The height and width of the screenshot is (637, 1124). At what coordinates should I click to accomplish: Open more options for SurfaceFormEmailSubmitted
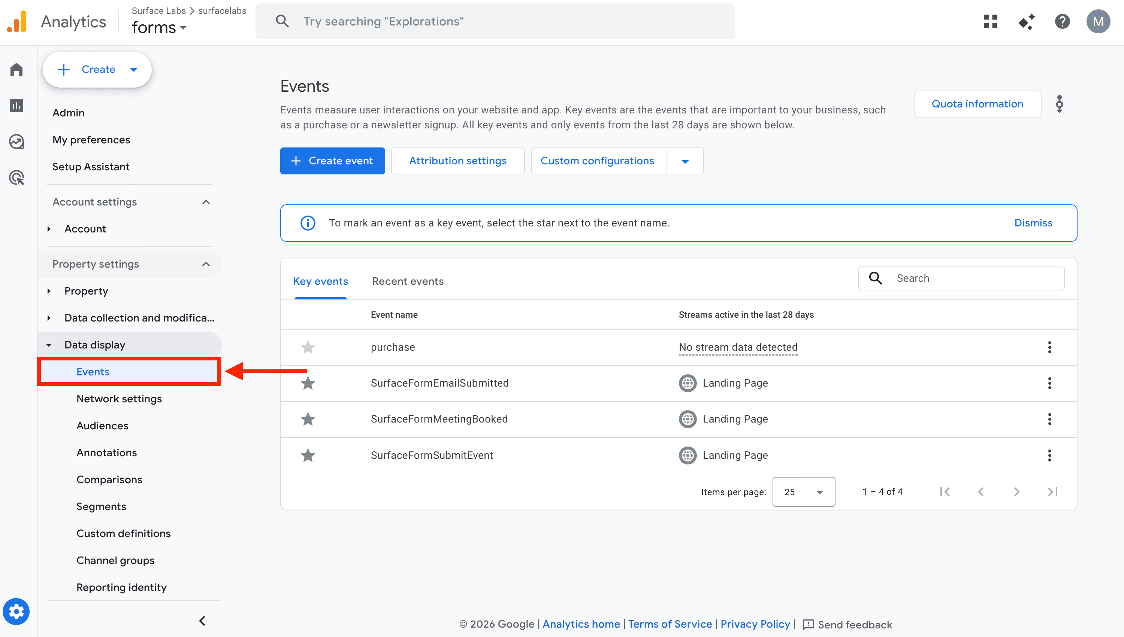(x=1049, y=383)
